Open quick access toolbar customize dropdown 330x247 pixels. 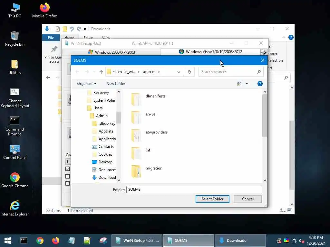pos(85,29)
